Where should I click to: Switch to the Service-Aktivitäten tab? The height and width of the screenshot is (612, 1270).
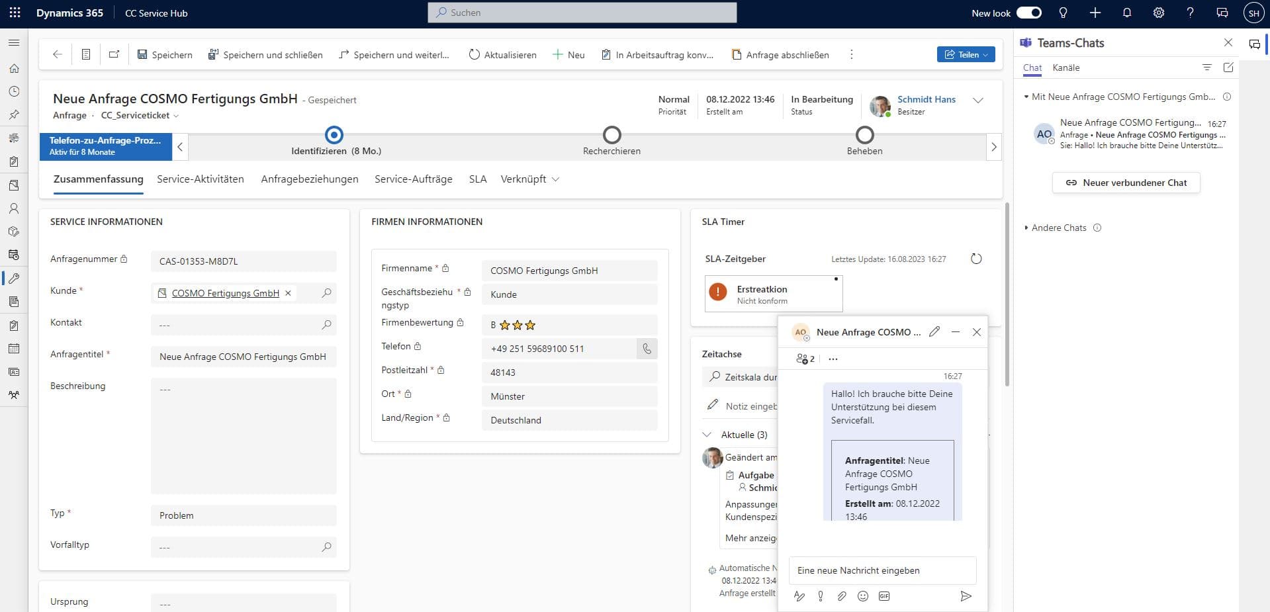tap(200, 179)
